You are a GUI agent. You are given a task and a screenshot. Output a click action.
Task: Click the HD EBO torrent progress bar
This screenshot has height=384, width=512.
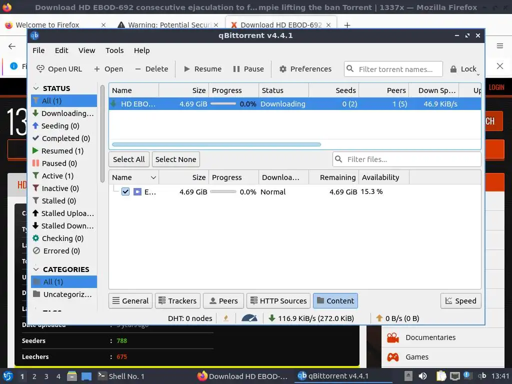[223, 104]
